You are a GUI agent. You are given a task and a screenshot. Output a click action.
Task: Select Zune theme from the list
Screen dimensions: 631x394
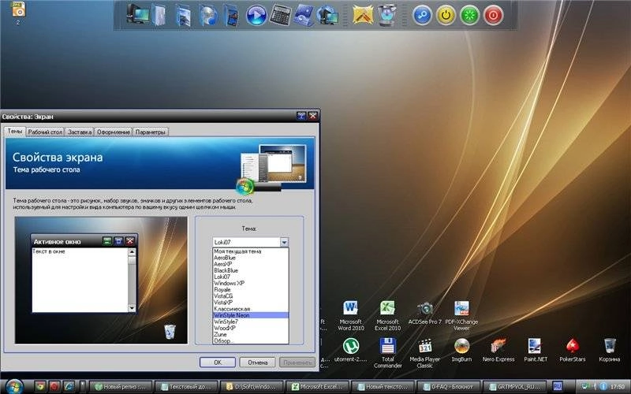tap(250, 334)
